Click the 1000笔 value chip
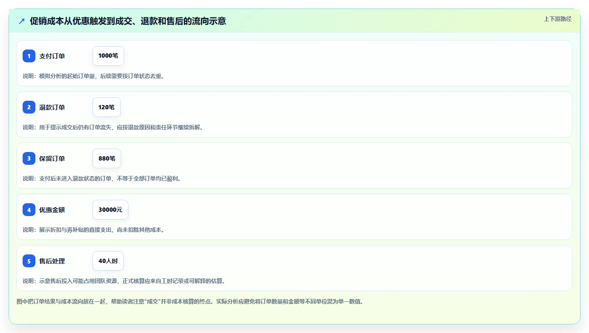 click(108, 56)
